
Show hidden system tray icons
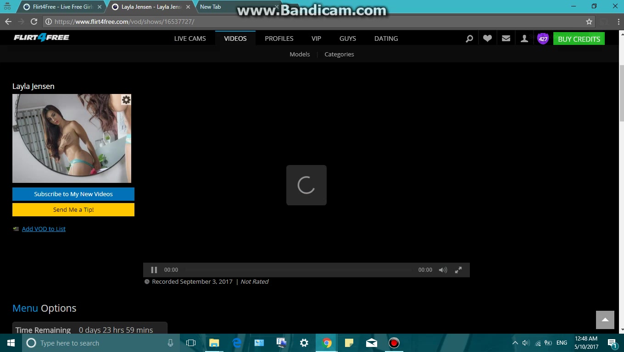click(515, 343)
